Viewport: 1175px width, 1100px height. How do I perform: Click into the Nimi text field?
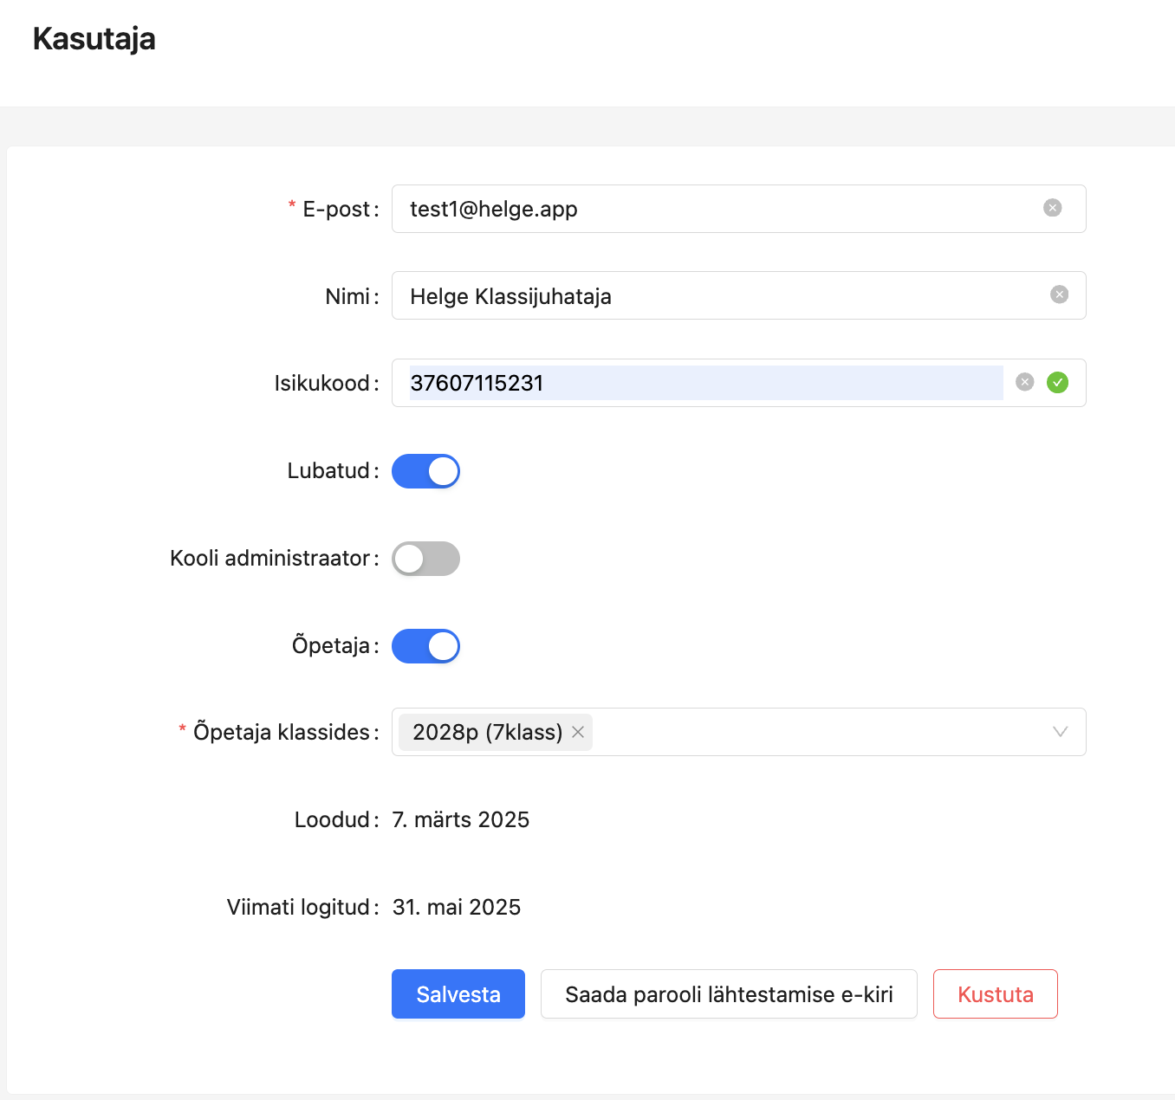(711, 296)
